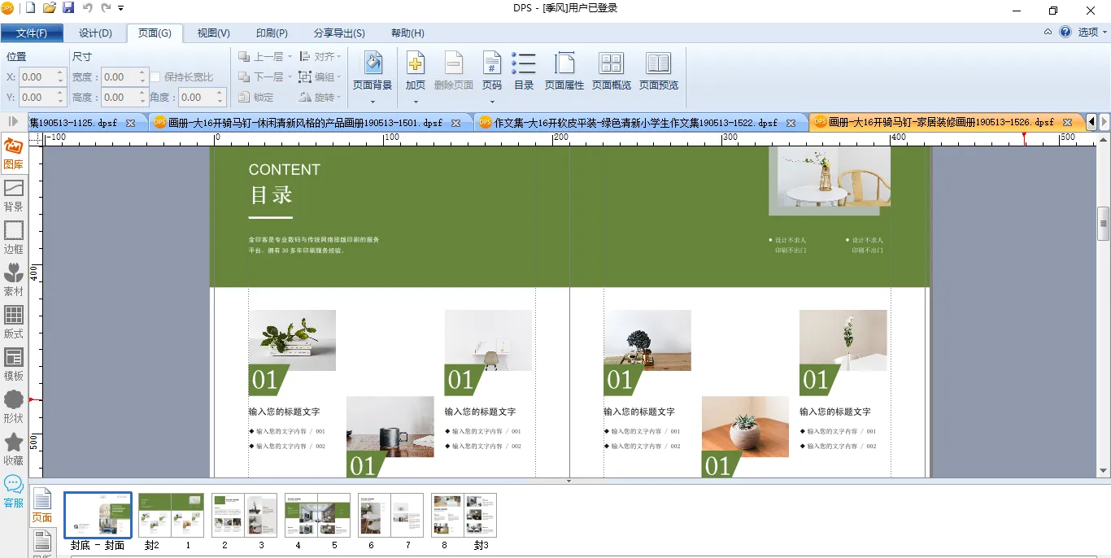This screenshot has width=1111, height=558.
Task: Open the 素材 materials panel
Action: [x=14, y=280]
